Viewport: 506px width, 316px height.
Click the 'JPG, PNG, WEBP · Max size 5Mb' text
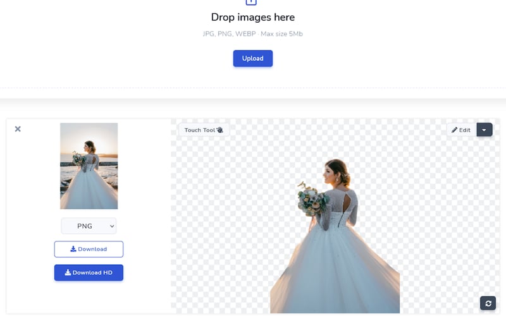point(252,34)
